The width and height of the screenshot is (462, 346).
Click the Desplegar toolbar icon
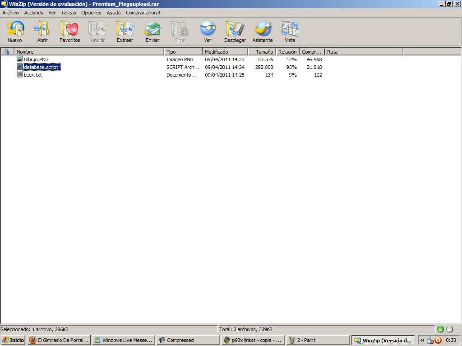pos(235,29)
